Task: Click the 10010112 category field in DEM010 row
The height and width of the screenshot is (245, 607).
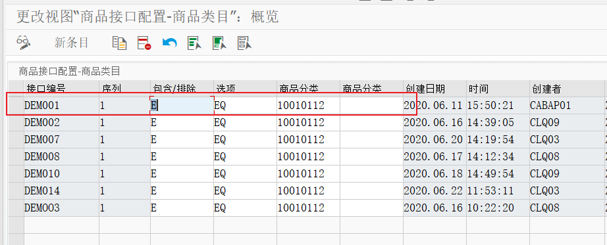Action: point(309,173)
